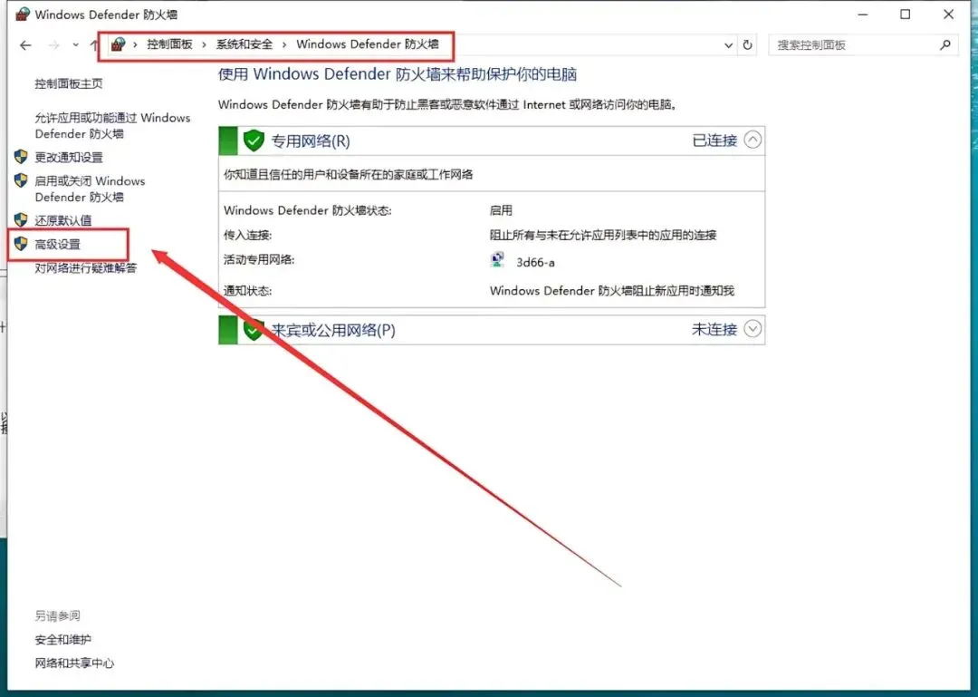
Task: Click Windows Defender 防火墙 breadcrumb item
Action: 368,44
